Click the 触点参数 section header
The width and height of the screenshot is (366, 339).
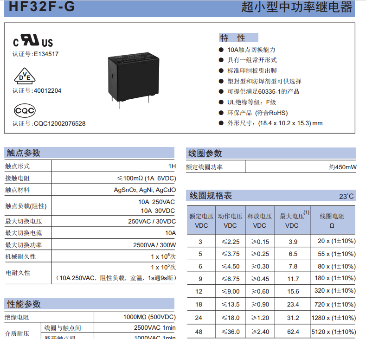tap(89, 153)
